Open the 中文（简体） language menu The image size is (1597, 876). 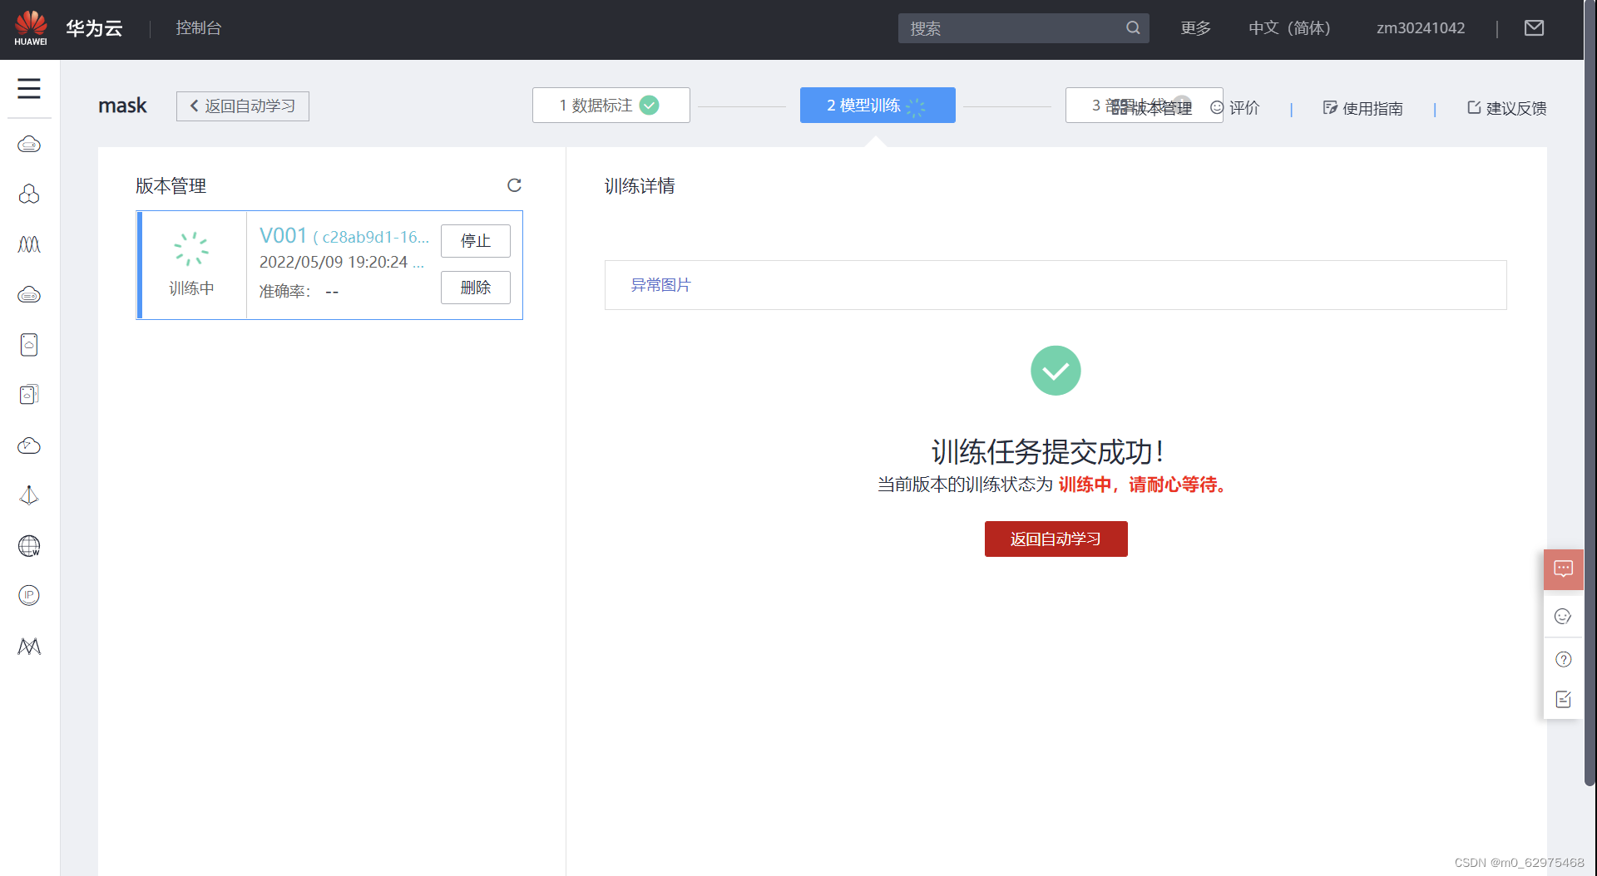point(1289,28)
